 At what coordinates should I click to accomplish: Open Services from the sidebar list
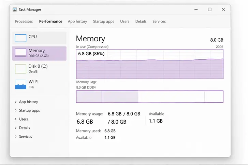coord(26,137)
